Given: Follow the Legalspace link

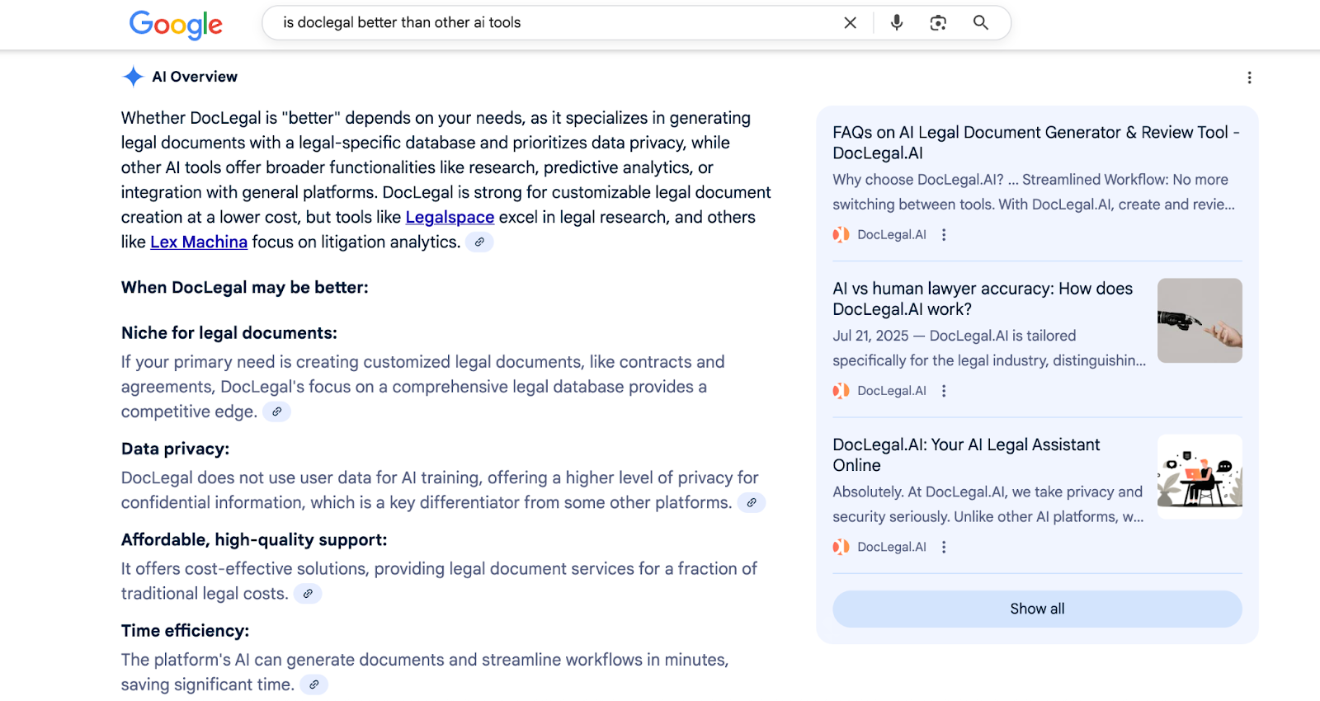Looking at the screenshot, I should pos(450,217).
